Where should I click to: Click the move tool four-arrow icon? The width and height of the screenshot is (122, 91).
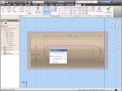[x=74, y=8]
